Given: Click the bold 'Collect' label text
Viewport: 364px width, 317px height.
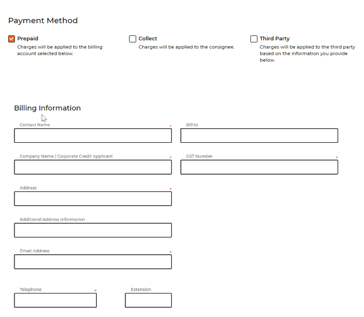Looking at the screenshot, I should point(148,39).
